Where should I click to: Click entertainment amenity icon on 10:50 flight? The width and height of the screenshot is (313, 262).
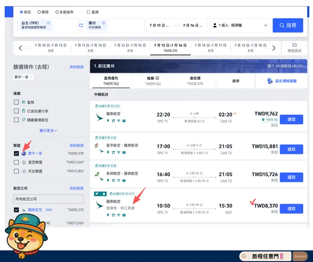pyautogui.click(x=124, y=215)
